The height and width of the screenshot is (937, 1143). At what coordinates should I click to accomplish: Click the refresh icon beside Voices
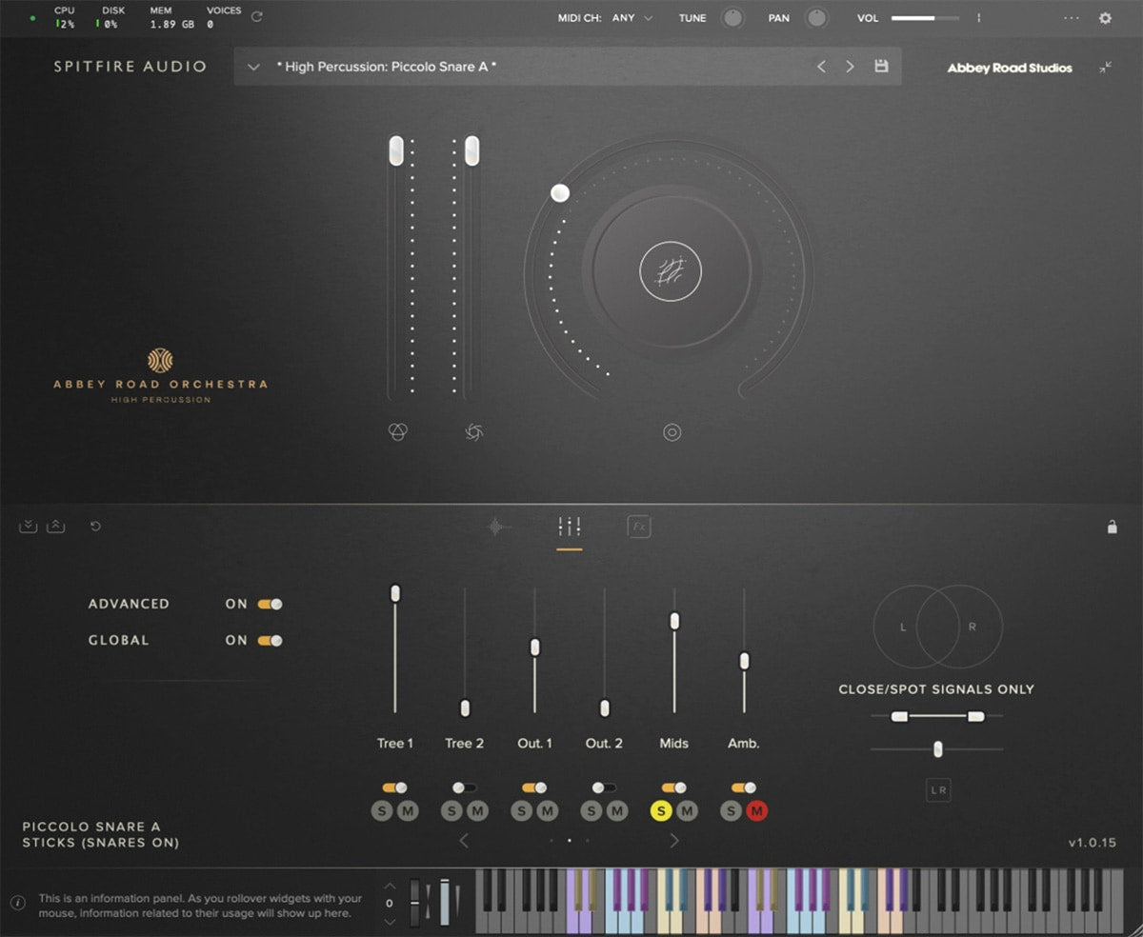[x=256, y=17]
